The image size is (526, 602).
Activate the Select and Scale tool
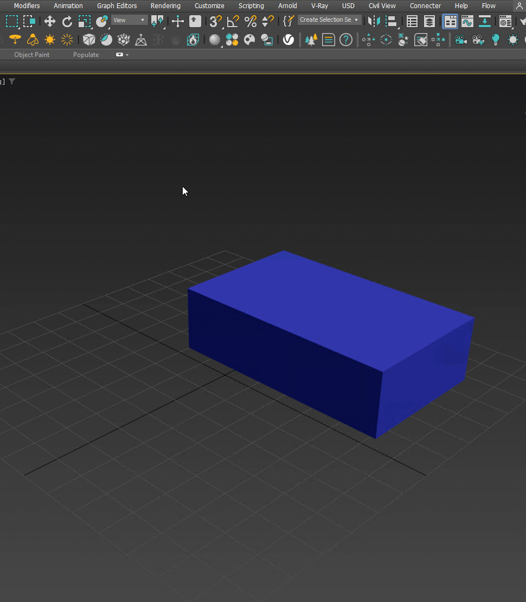point(85,21)
